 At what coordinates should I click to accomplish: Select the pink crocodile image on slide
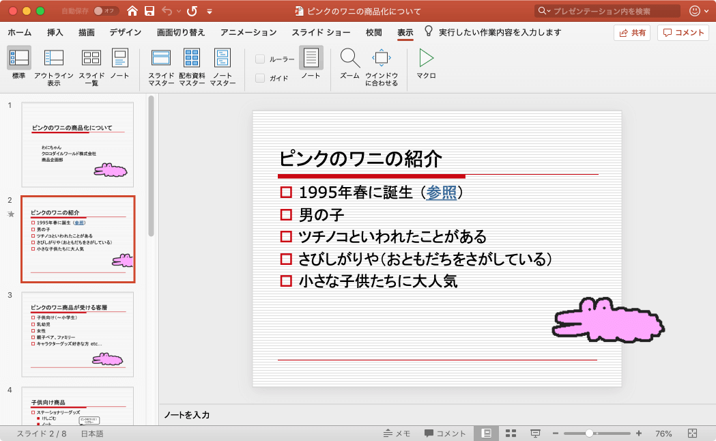pos(607,320)
